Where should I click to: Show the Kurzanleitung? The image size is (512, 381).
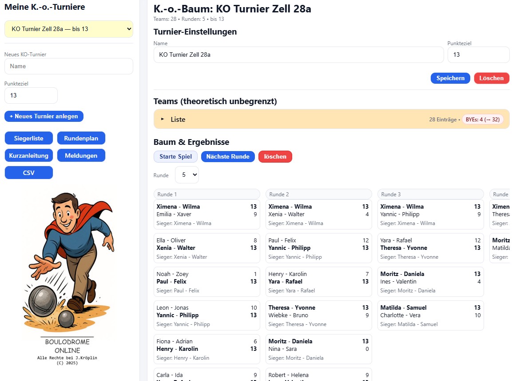(x=29, y=156)
